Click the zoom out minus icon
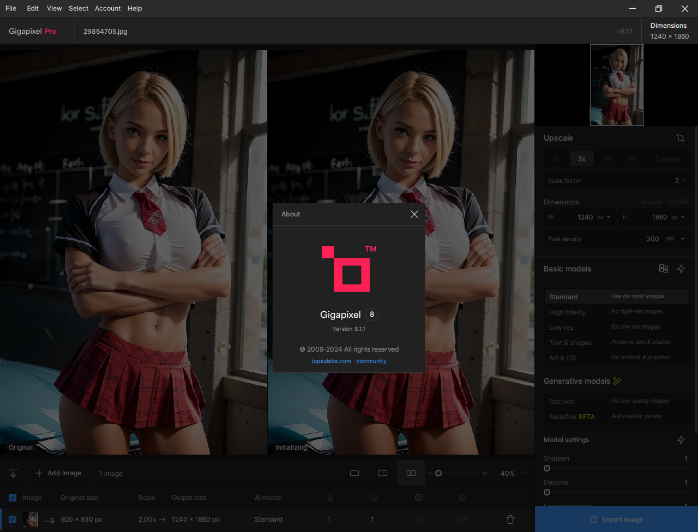The height and width of the screenshot is (532, 698). 430,473
